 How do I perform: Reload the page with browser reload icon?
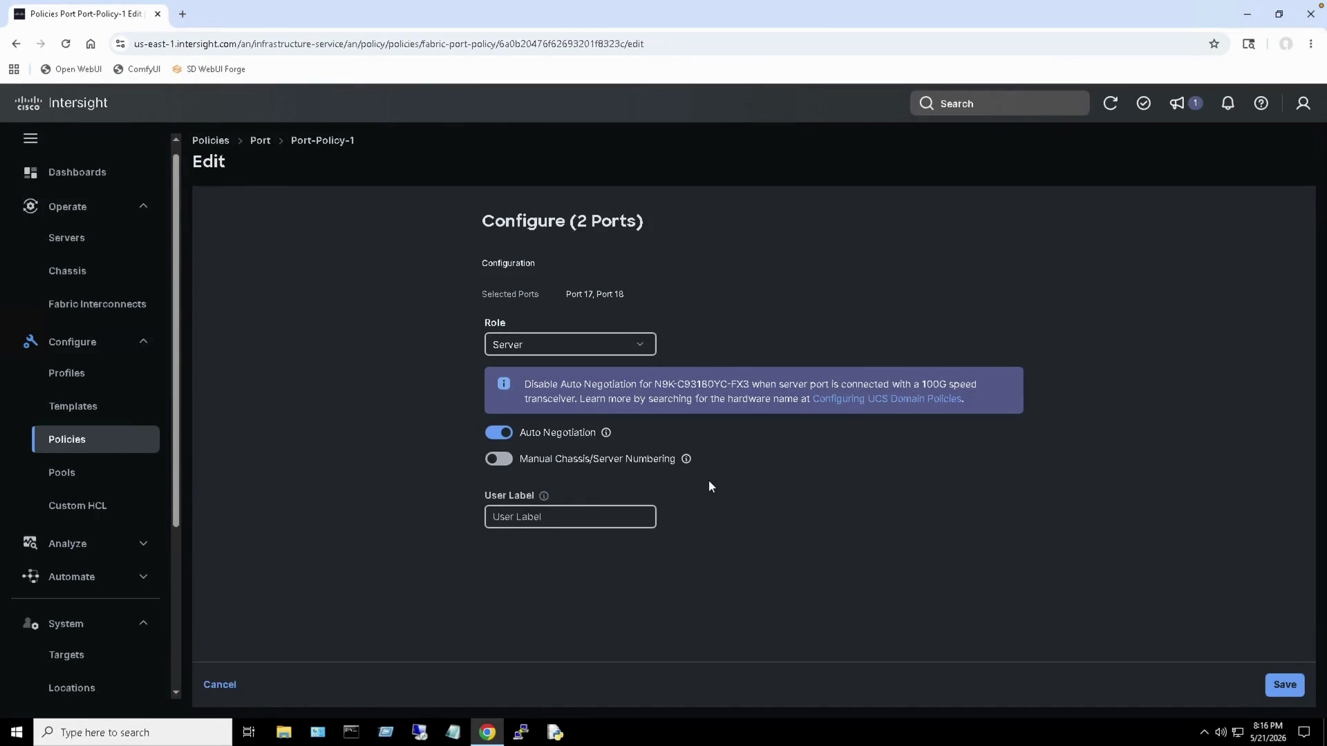pyautogui.click(x=66, y=44)
